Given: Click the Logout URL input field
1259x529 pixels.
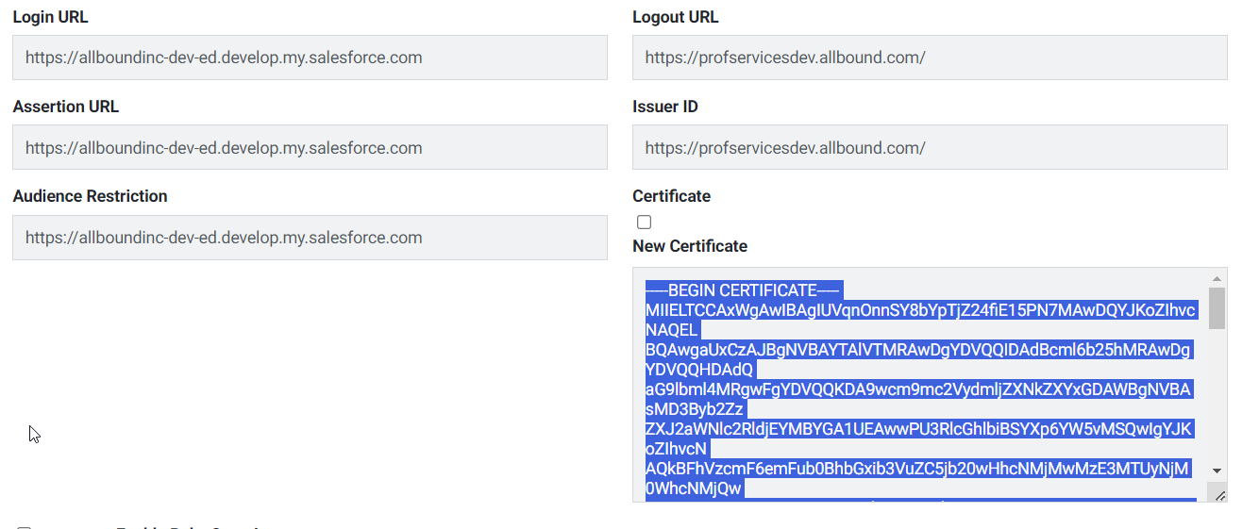Looking at the screenshot, I should pos(930,58).
